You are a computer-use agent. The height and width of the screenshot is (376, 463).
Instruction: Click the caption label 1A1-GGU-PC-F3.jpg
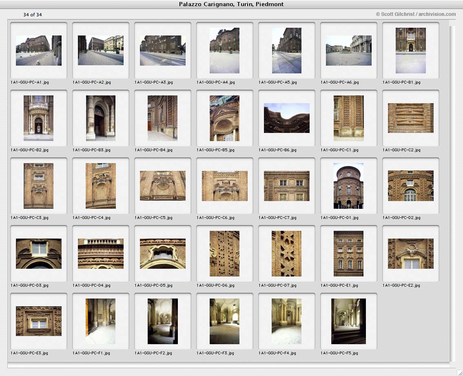[215, 353]
